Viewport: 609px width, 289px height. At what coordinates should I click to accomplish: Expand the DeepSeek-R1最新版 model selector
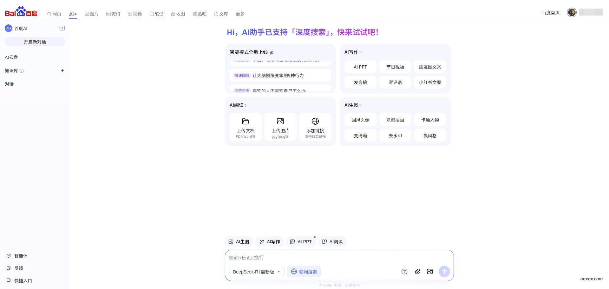pos(256,272)
